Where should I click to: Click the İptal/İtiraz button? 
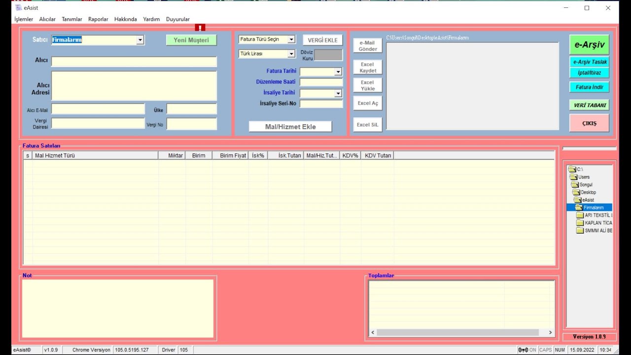(589, 73)
